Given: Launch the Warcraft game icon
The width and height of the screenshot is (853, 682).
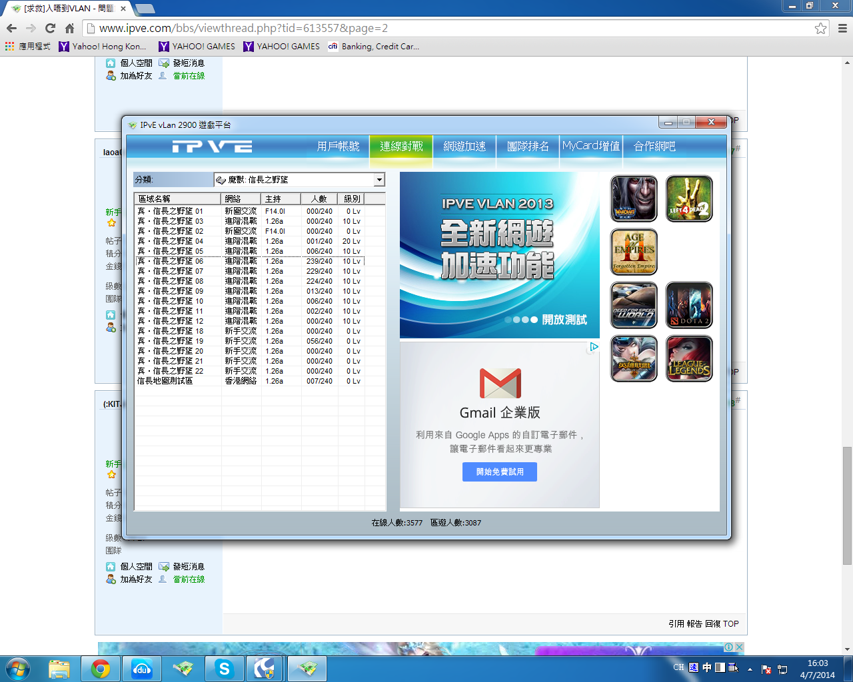Looking at the screenshot, I should pyautogui.click(x=634, y=198).
